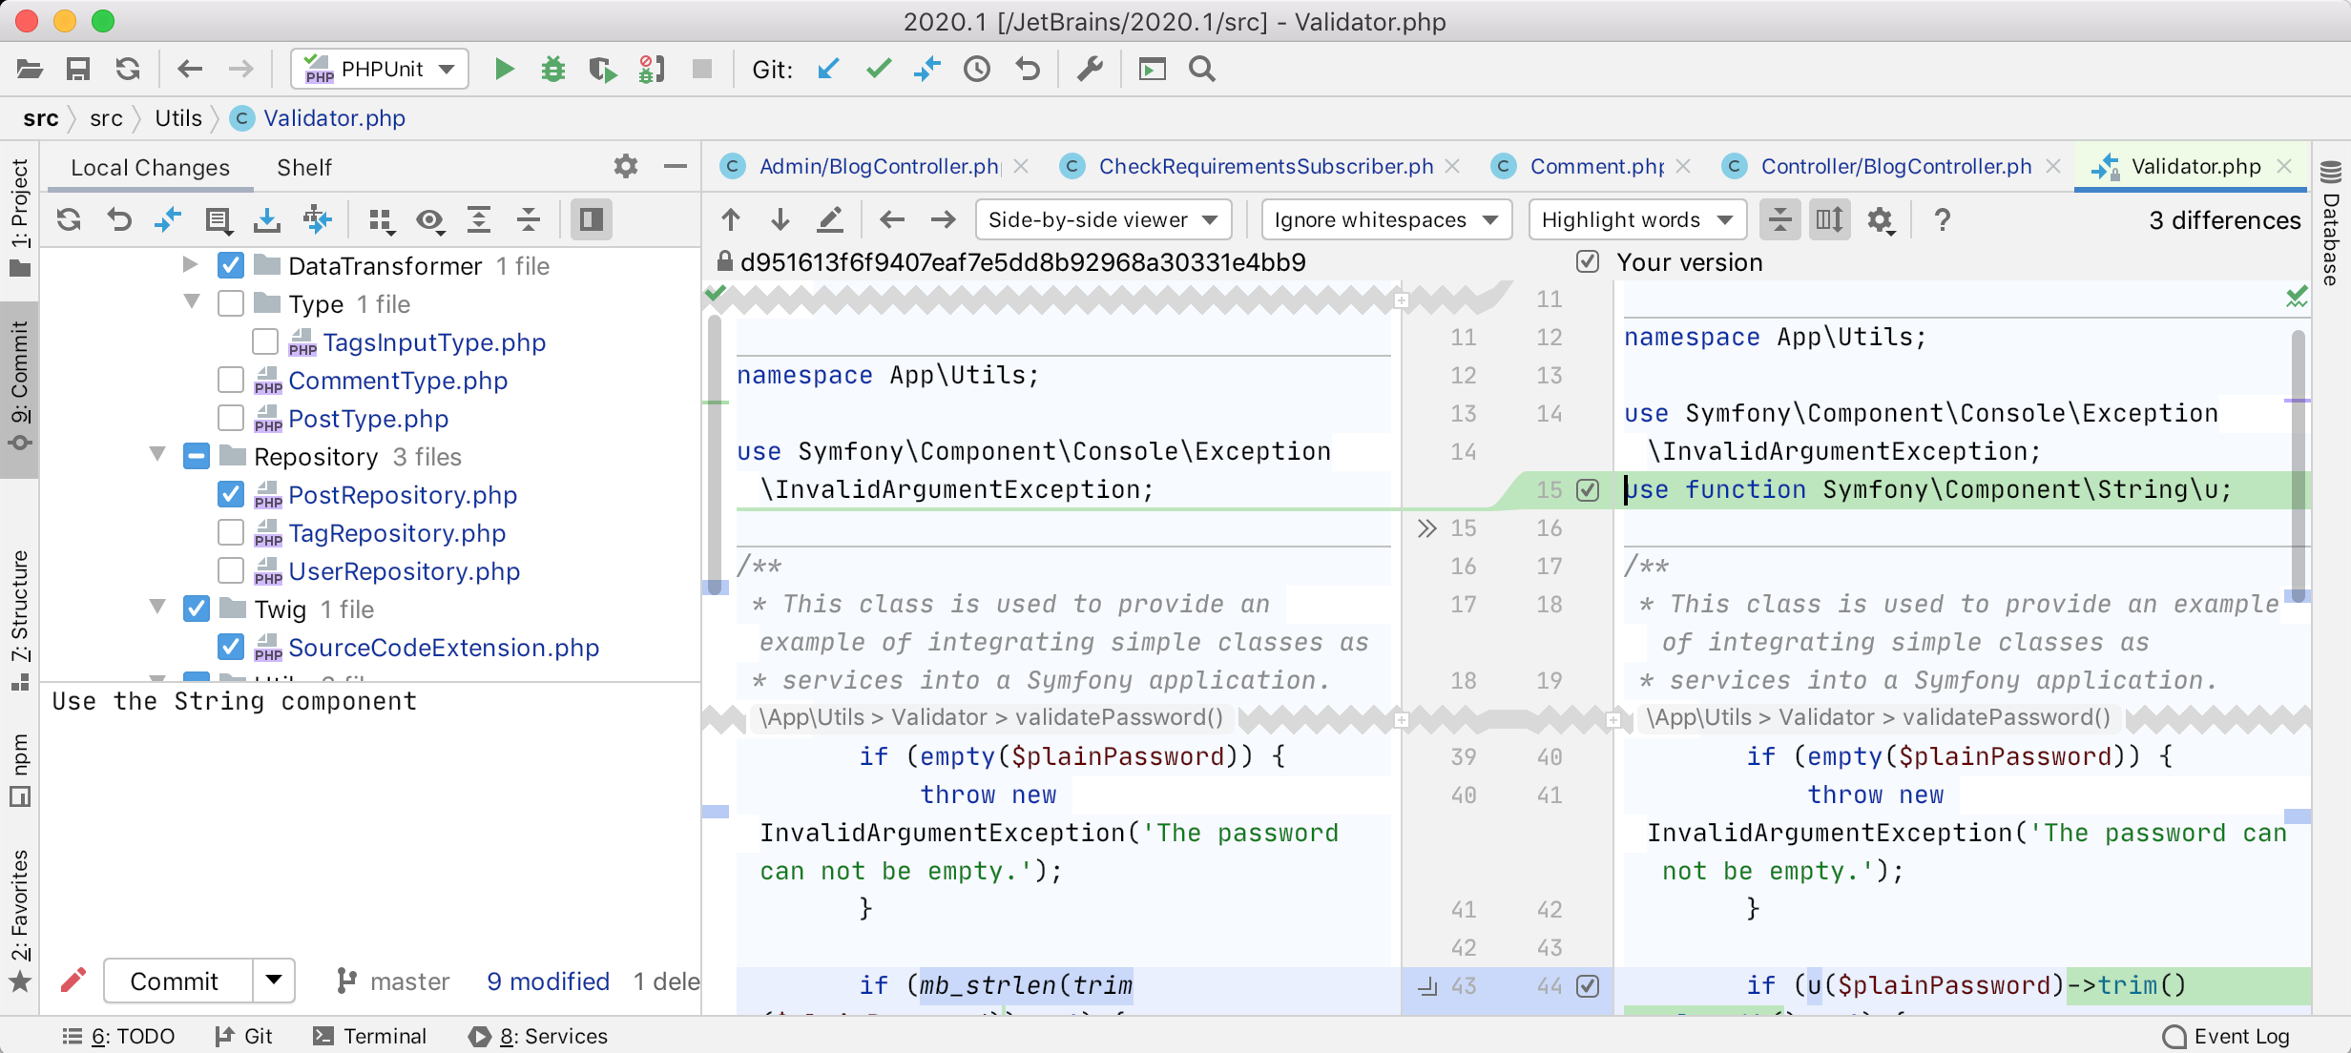The width and height of the screenshot is (2351, 1053).
Task: Roll back changes with the main toolbar undo arrow
Action: pyautogui.click(x=1028, y=69)
